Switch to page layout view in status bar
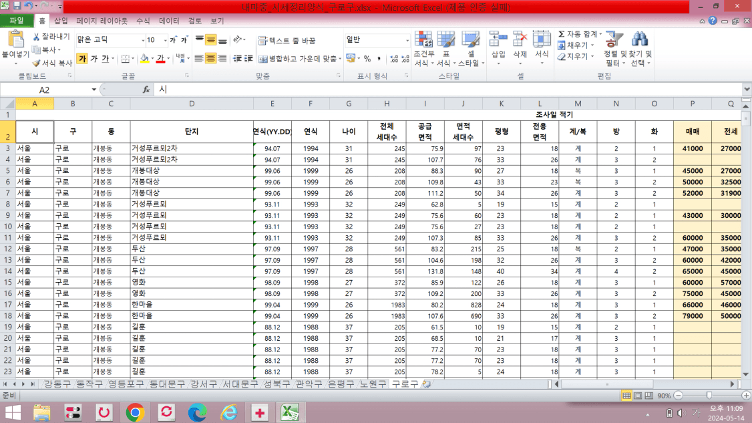752x423 pixels. (x=637, y=396)
